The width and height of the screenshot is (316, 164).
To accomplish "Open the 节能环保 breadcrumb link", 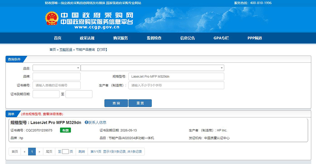I will pyautogui.click(x=66, y=50).
